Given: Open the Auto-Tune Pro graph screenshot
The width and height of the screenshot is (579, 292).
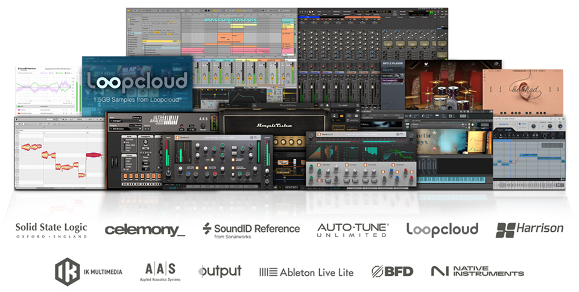Looking at the screenshot, I should coord(529,153).
